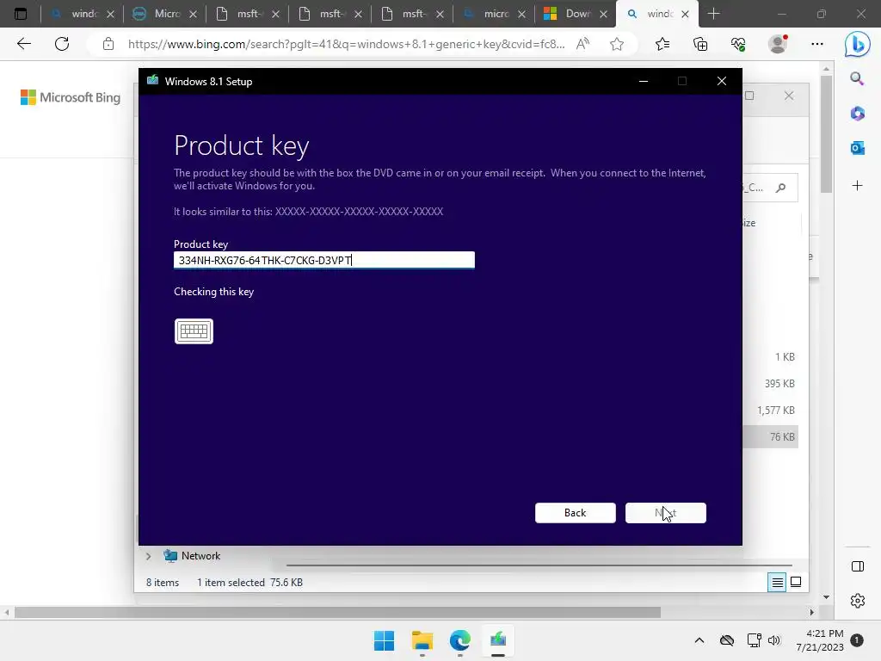The height and width of the screenshot is (661, 881).
Task: Open the Outlook sidebar icon
Action: click(858, 148)
